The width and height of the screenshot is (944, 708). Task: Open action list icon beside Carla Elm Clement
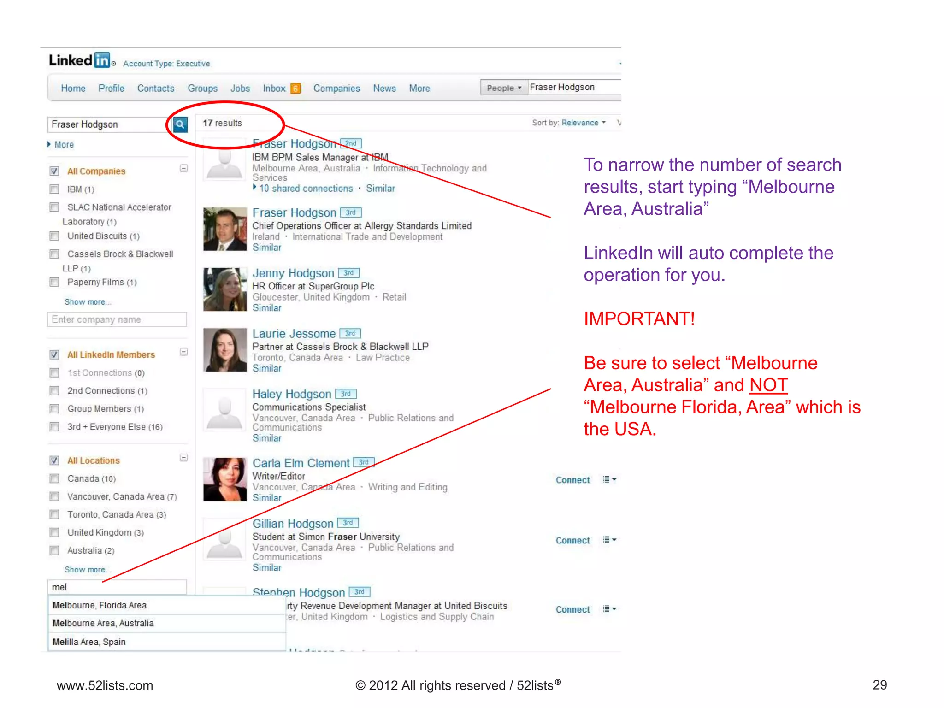609,479
